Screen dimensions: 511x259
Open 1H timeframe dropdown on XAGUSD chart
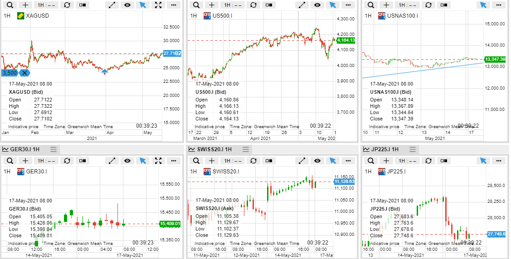(x=46, y=5)
